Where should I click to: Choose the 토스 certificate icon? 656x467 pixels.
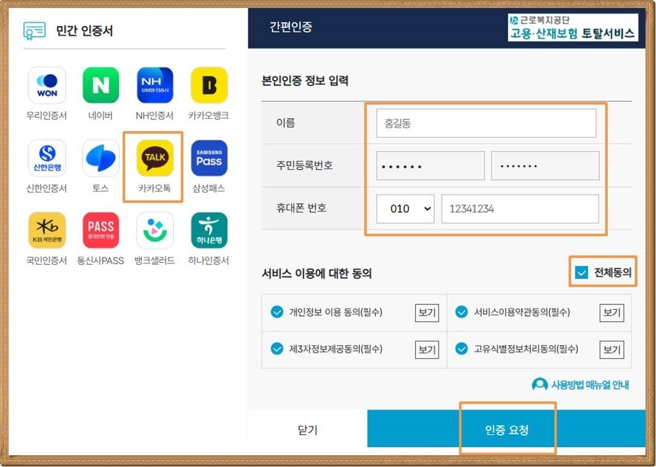(x=101, y=158)
